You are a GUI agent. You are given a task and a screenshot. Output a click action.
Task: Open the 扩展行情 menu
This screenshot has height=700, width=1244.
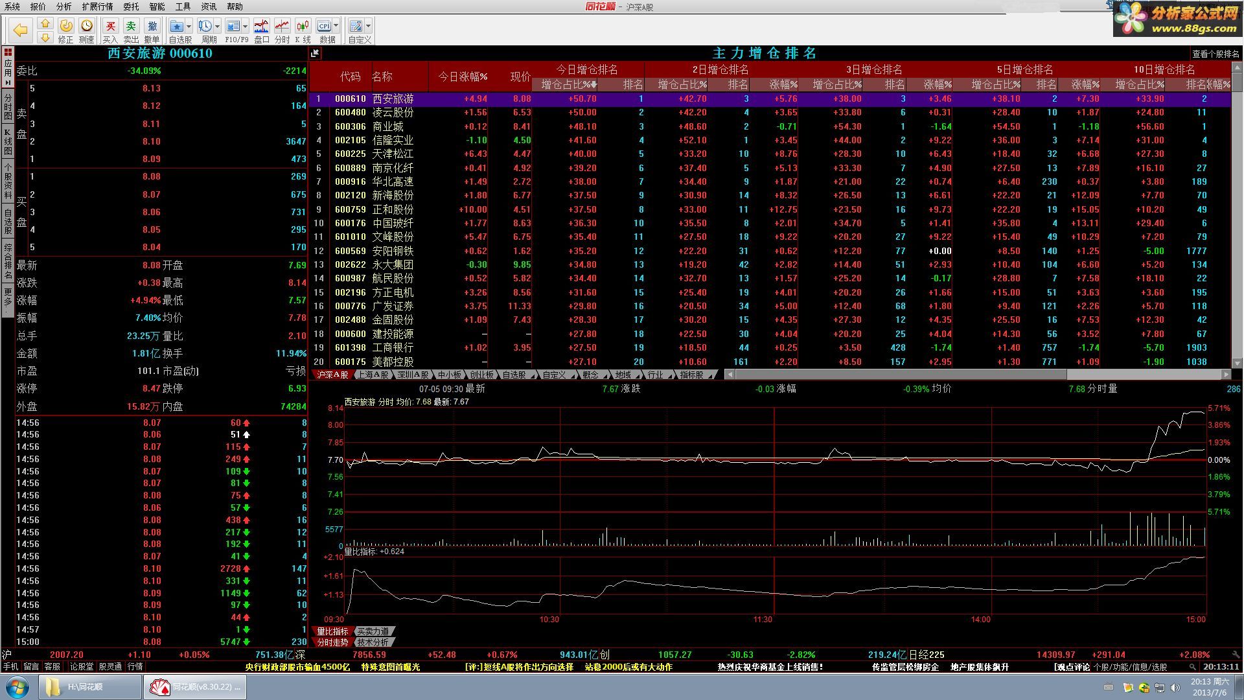(x=97, y=6)
